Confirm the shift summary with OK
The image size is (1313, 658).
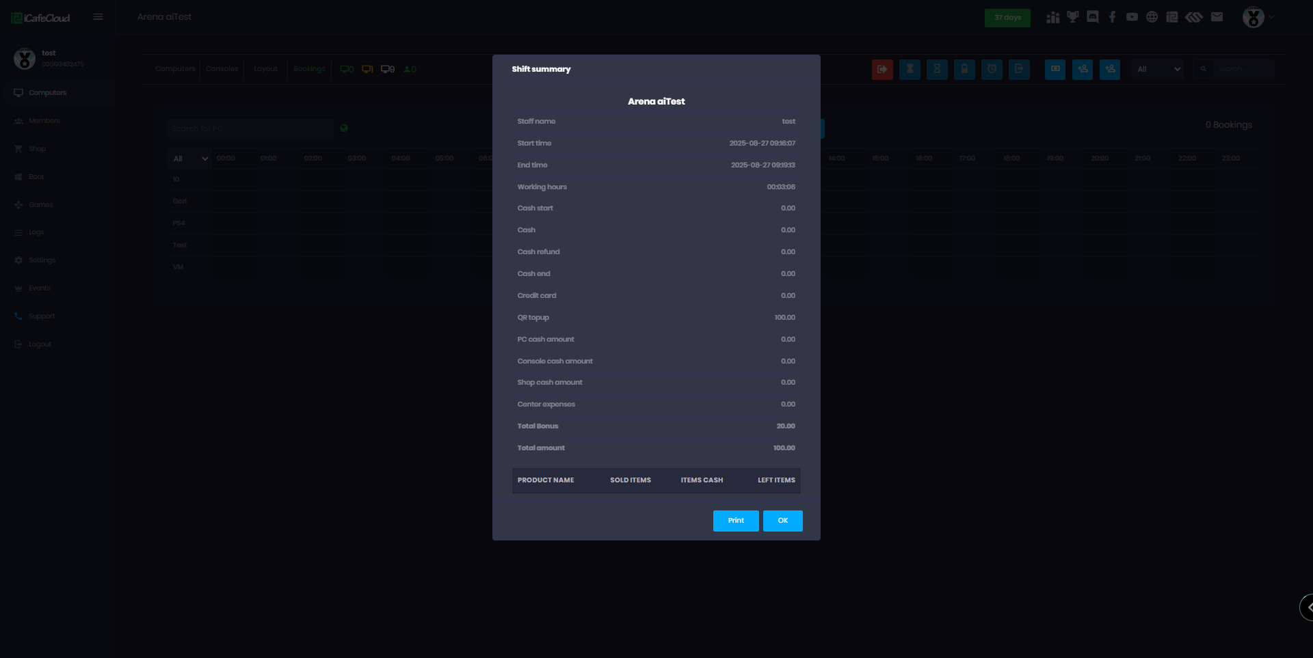(783, 521)
